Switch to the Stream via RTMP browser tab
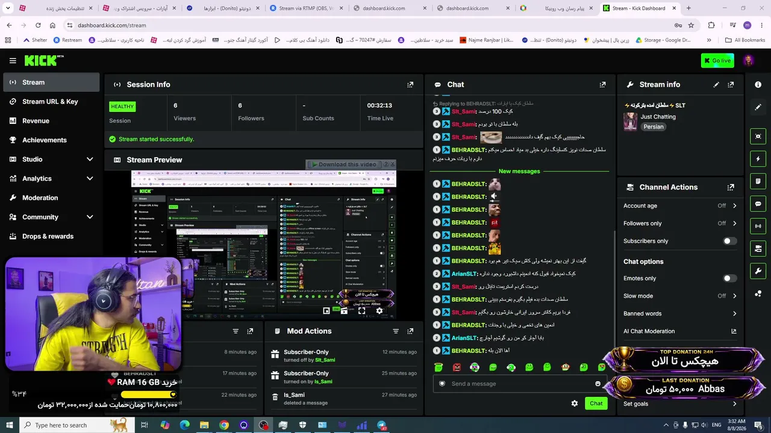 click(x=307, y=8)
